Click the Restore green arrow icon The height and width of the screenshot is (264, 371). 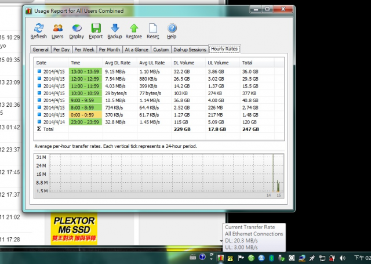pos(134,31)
